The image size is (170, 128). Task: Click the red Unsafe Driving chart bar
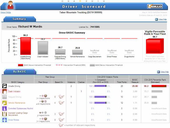[x=26, y=46]
